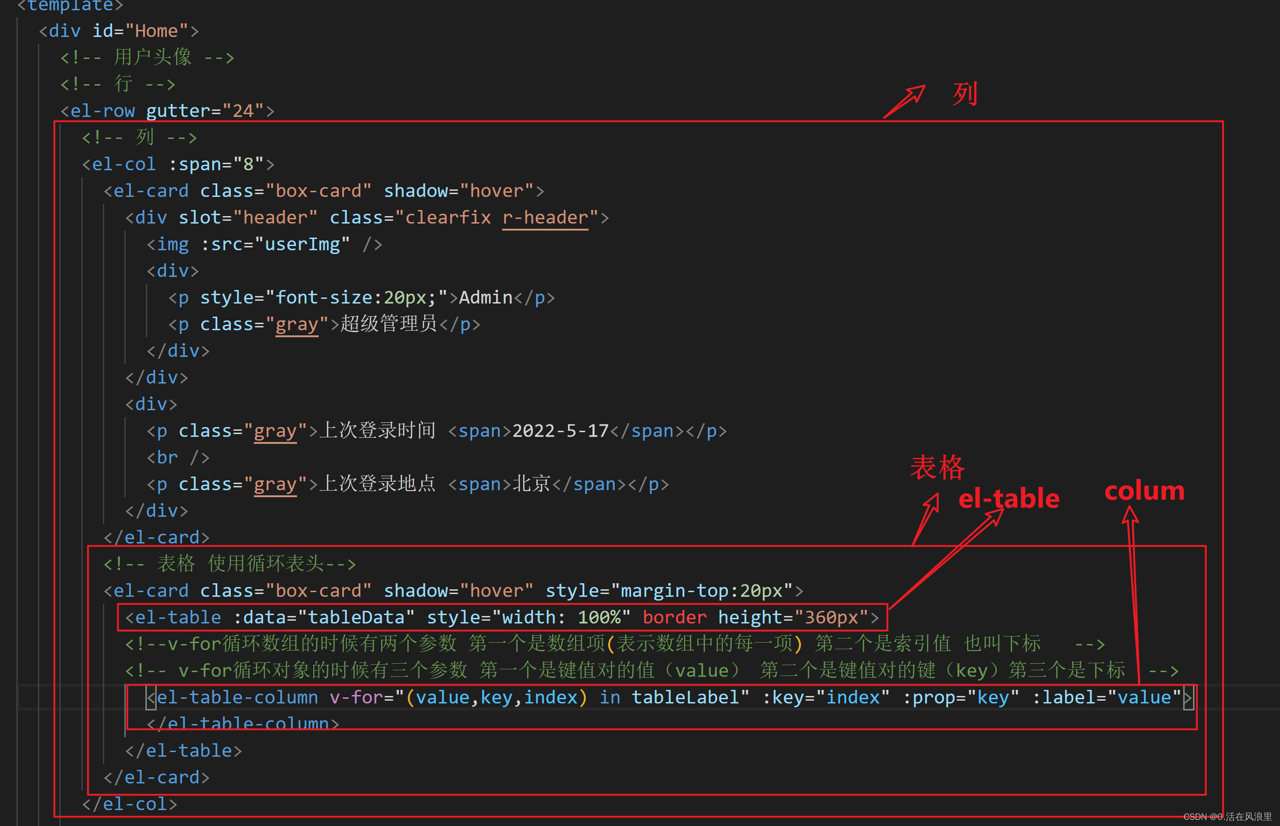Click the 表格 使用循环表头 comment
1280x826 pixels.
coord(230,564)
